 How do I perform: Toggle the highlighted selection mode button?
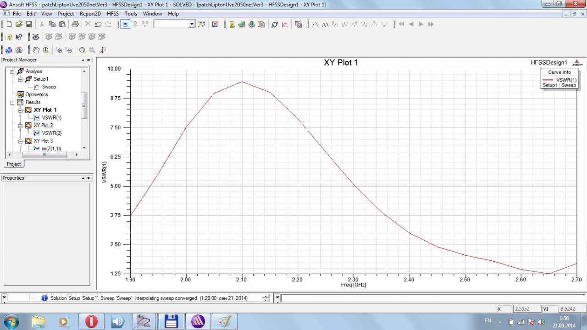point(125,24)
